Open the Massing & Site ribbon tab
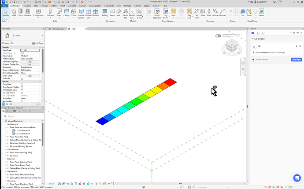Image resolution: width=304 pixels, height=189 pixels. point(95,6)
